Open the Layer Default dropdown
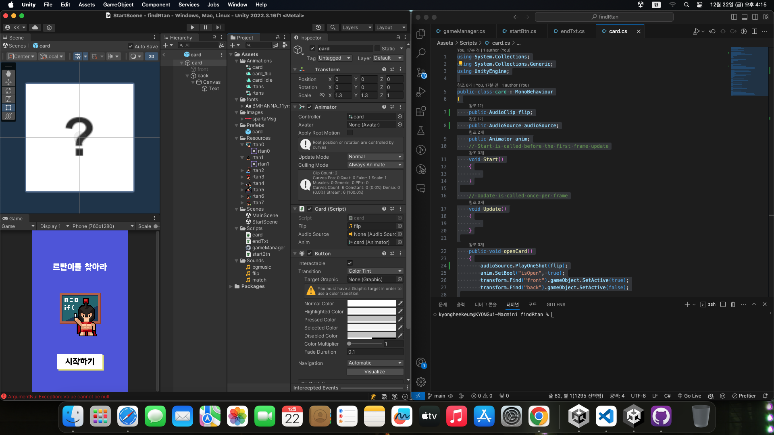774x435 pixels. (x=388, y=58)
